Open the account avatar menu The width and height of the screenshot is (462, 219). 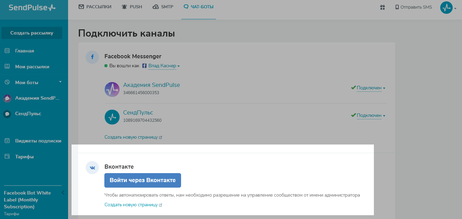(448, 8)
